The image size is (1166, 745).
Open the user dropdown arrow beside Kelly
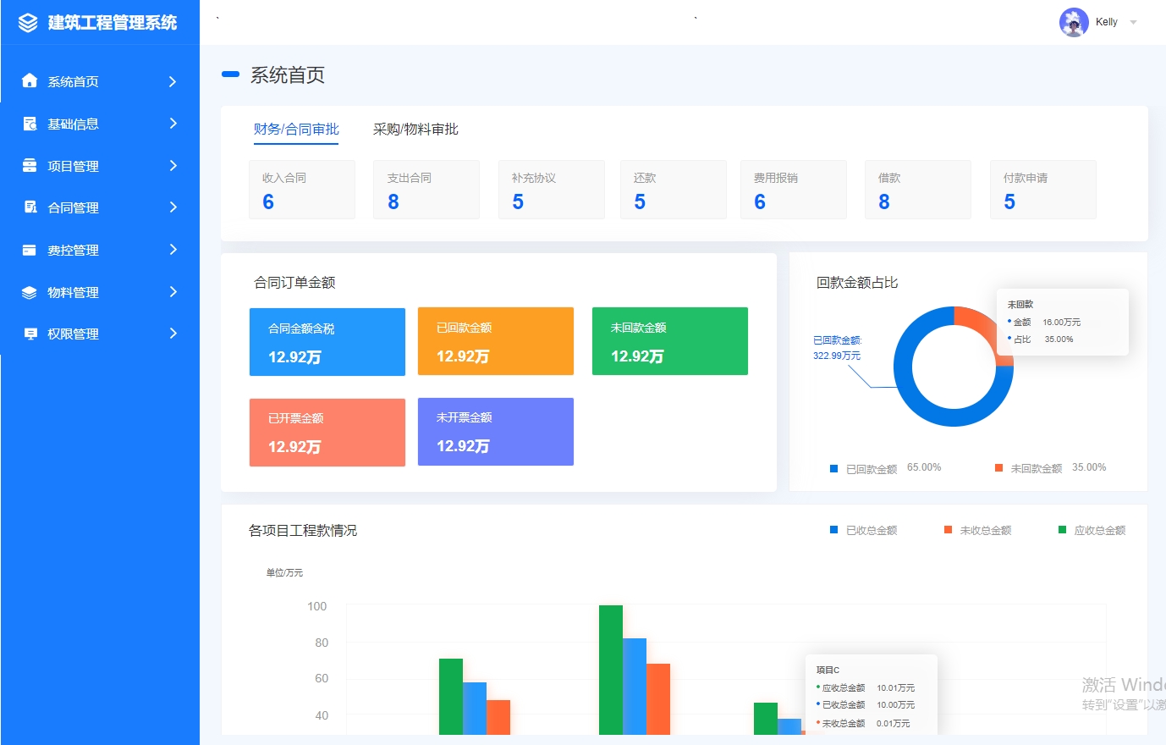pos(1133,23)
